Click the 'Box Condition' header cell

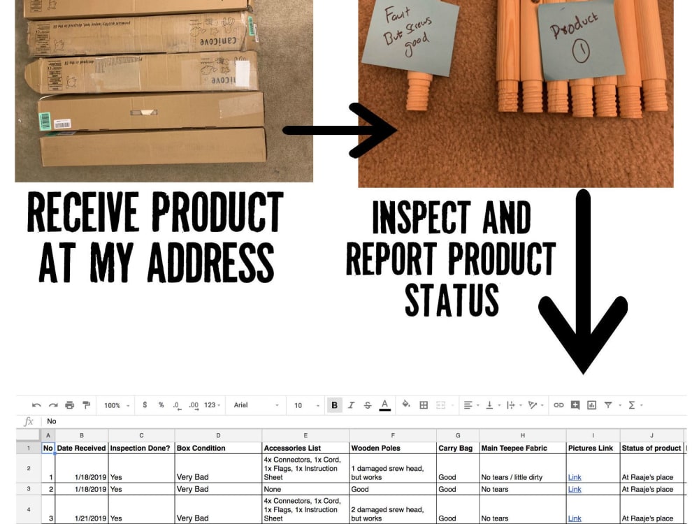tap(218, 448)
